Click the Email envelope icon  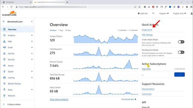(x=5, y=47)
